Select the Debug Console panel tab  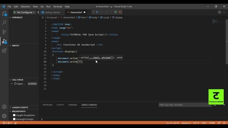click(x=89, y=105)
